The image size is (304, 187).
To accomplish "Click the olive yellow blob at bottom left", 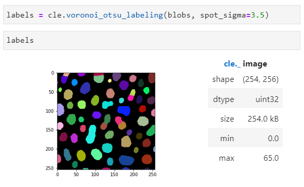I will click(81, 156).
